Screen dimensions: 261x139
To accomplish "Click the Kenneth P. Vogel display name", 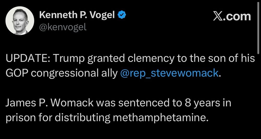I will coord(77,16).
